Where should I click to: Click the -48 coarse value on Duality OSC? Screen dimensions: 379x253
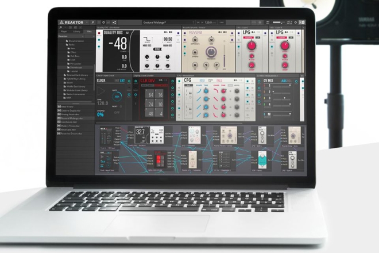pos(118,44)
